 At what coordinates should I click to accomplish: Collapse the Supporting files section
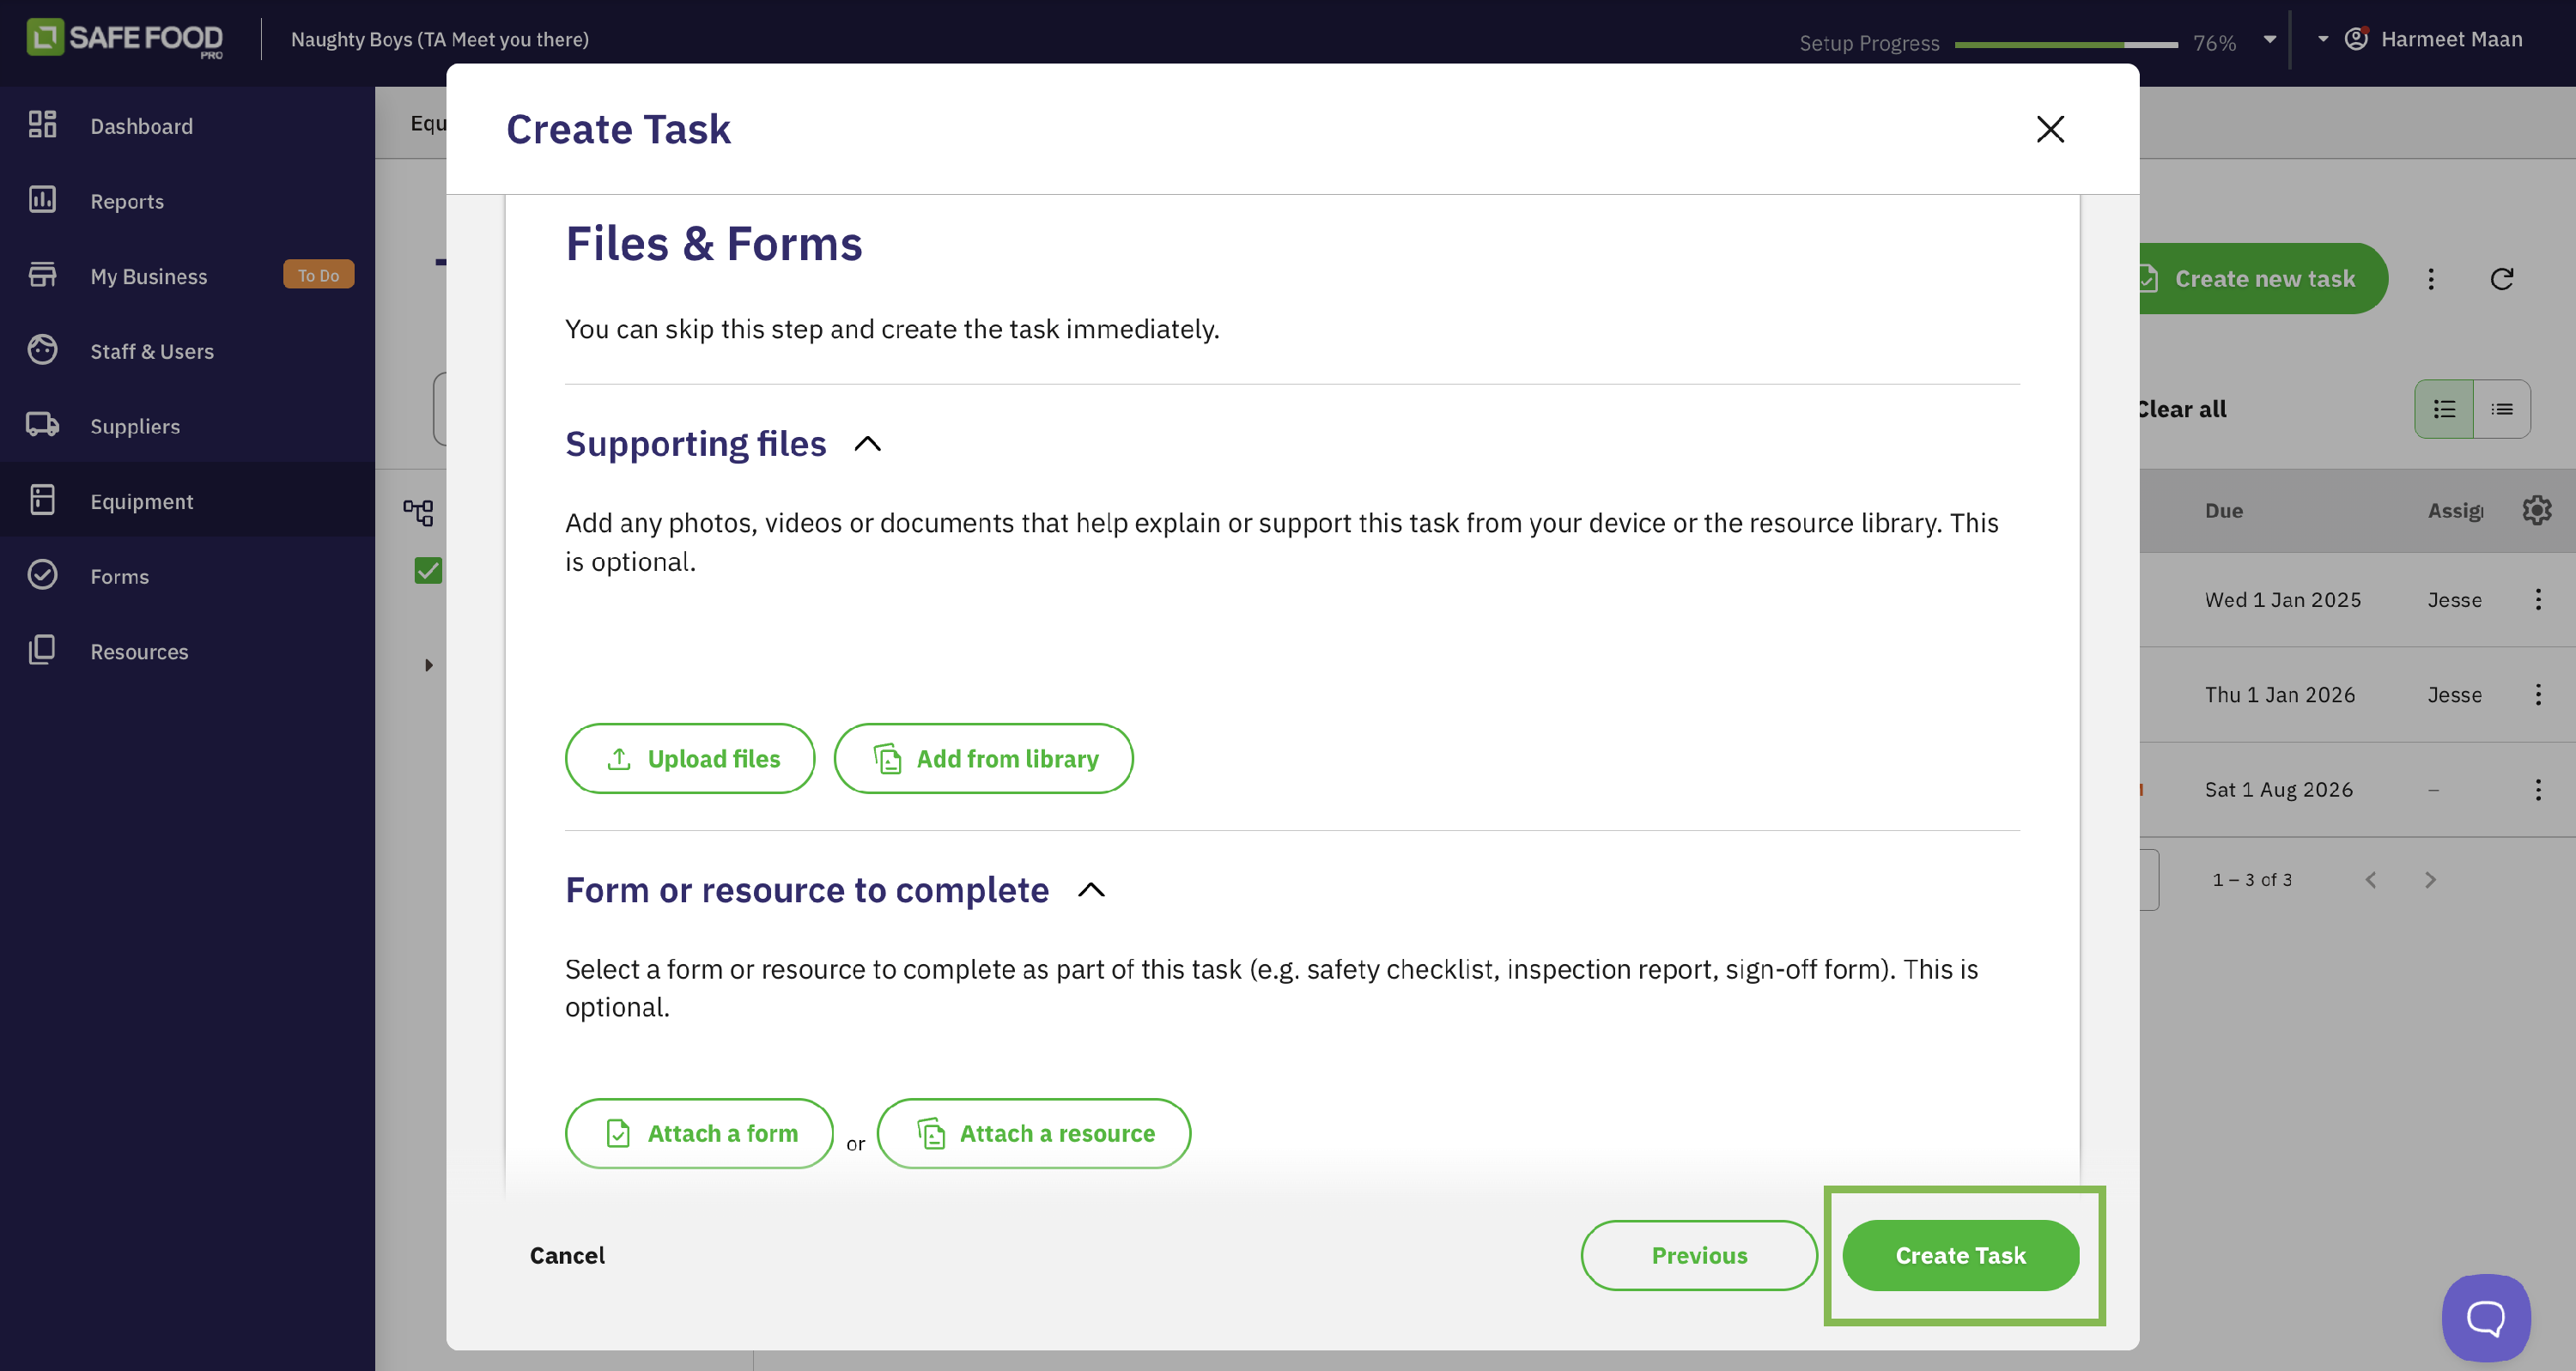pos(867,443)
